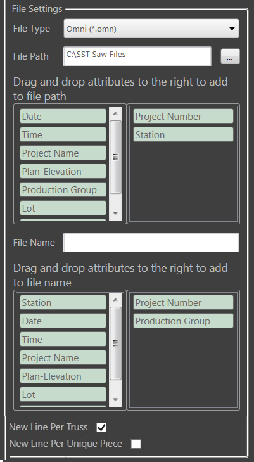
Task: Select Station in the file path selected list
Action: (183, 134)
